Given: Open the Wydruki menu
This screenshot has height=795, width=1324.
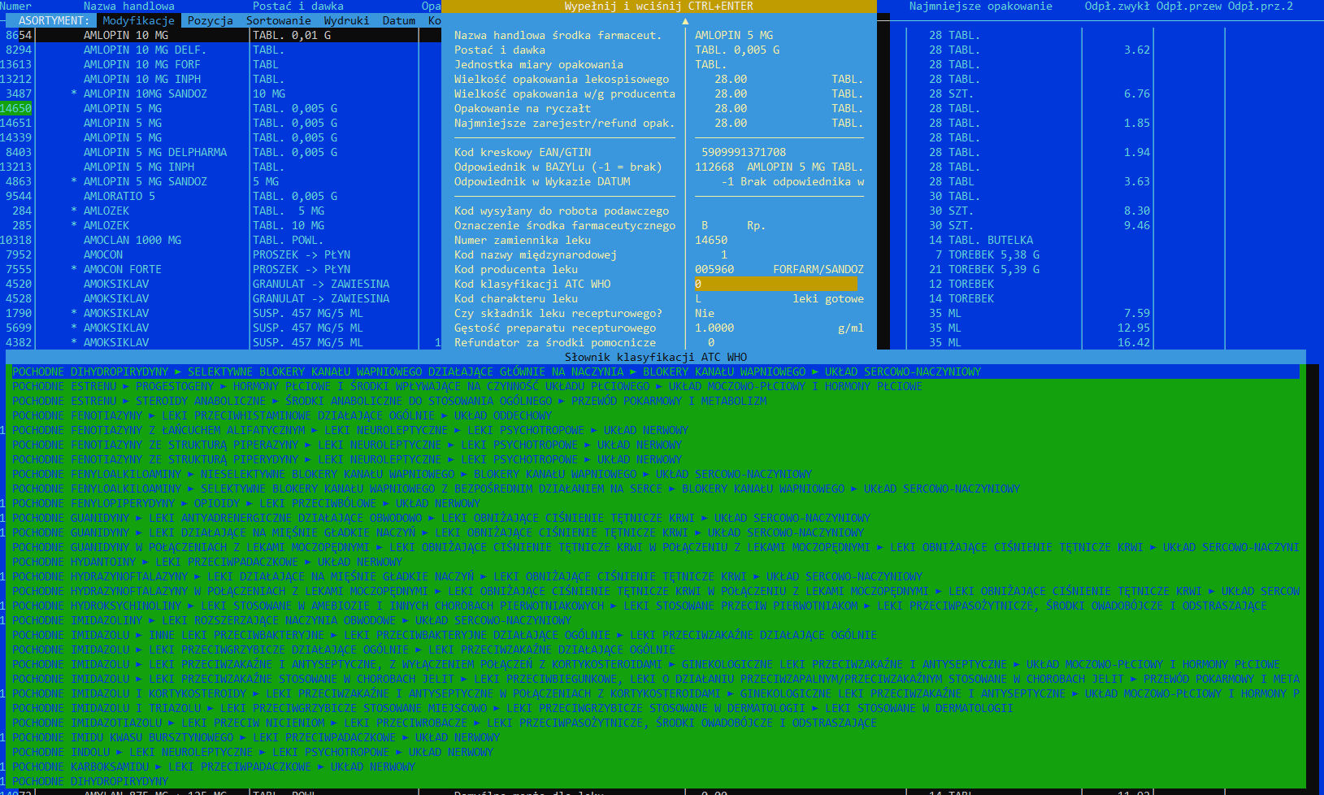Looking at the screenshot, I should 346,20.
